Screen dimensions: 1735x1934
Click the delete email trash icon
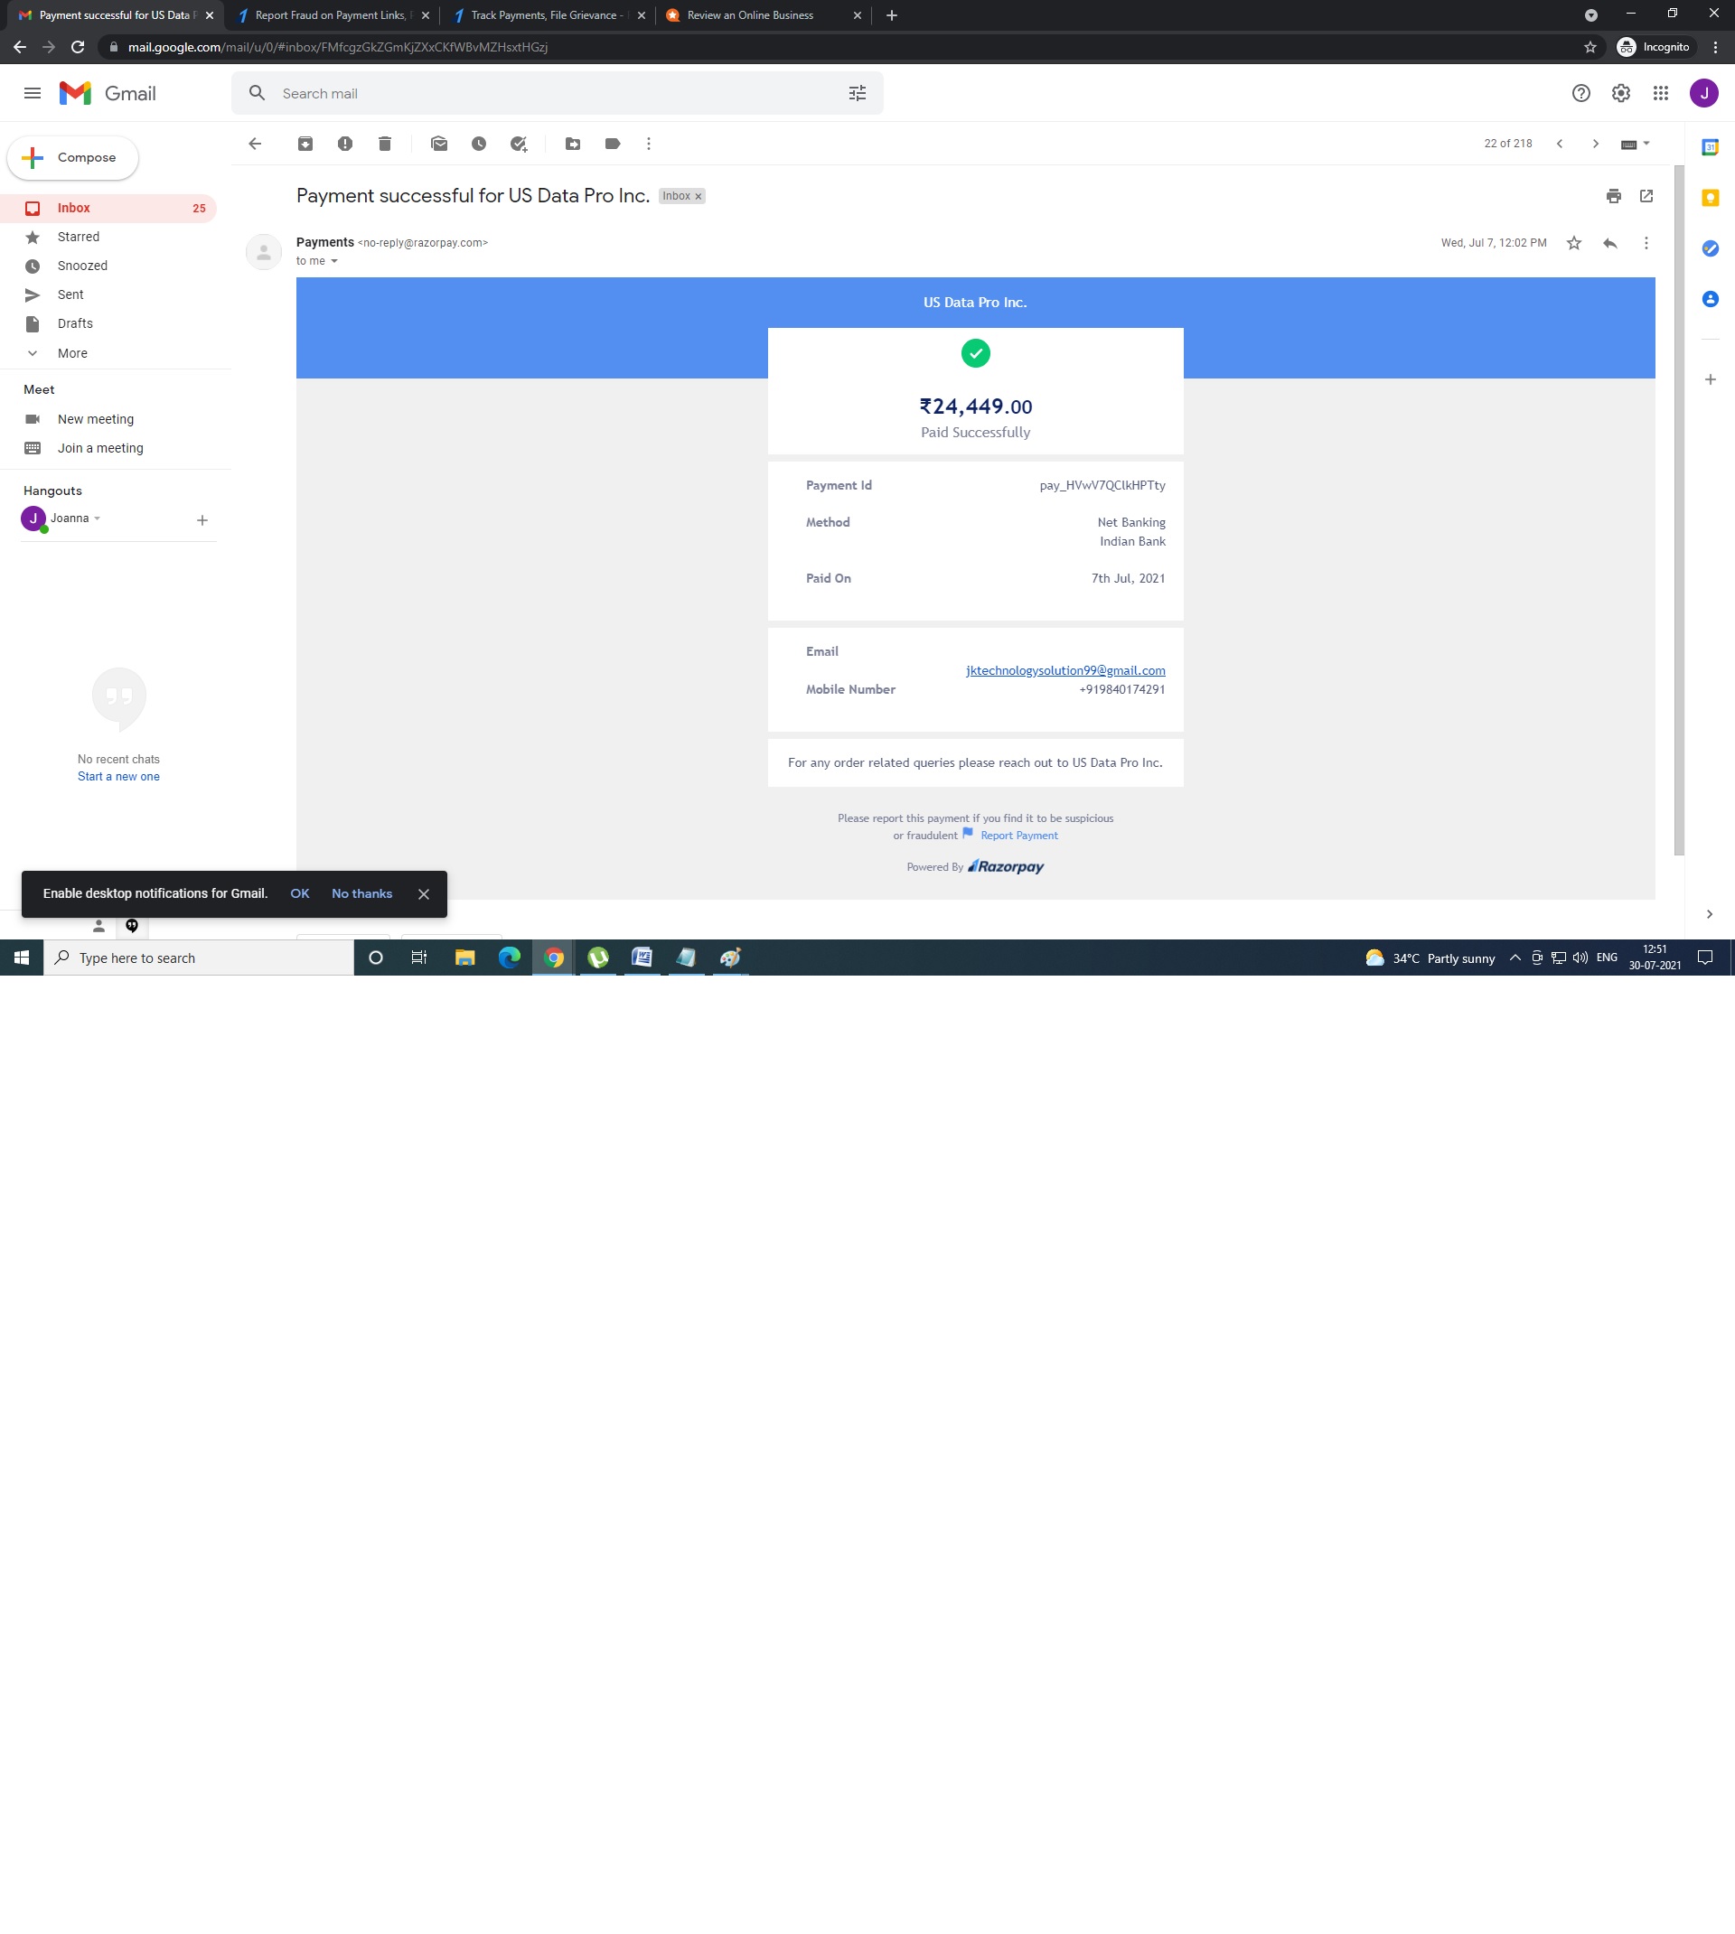pos(385,143)
